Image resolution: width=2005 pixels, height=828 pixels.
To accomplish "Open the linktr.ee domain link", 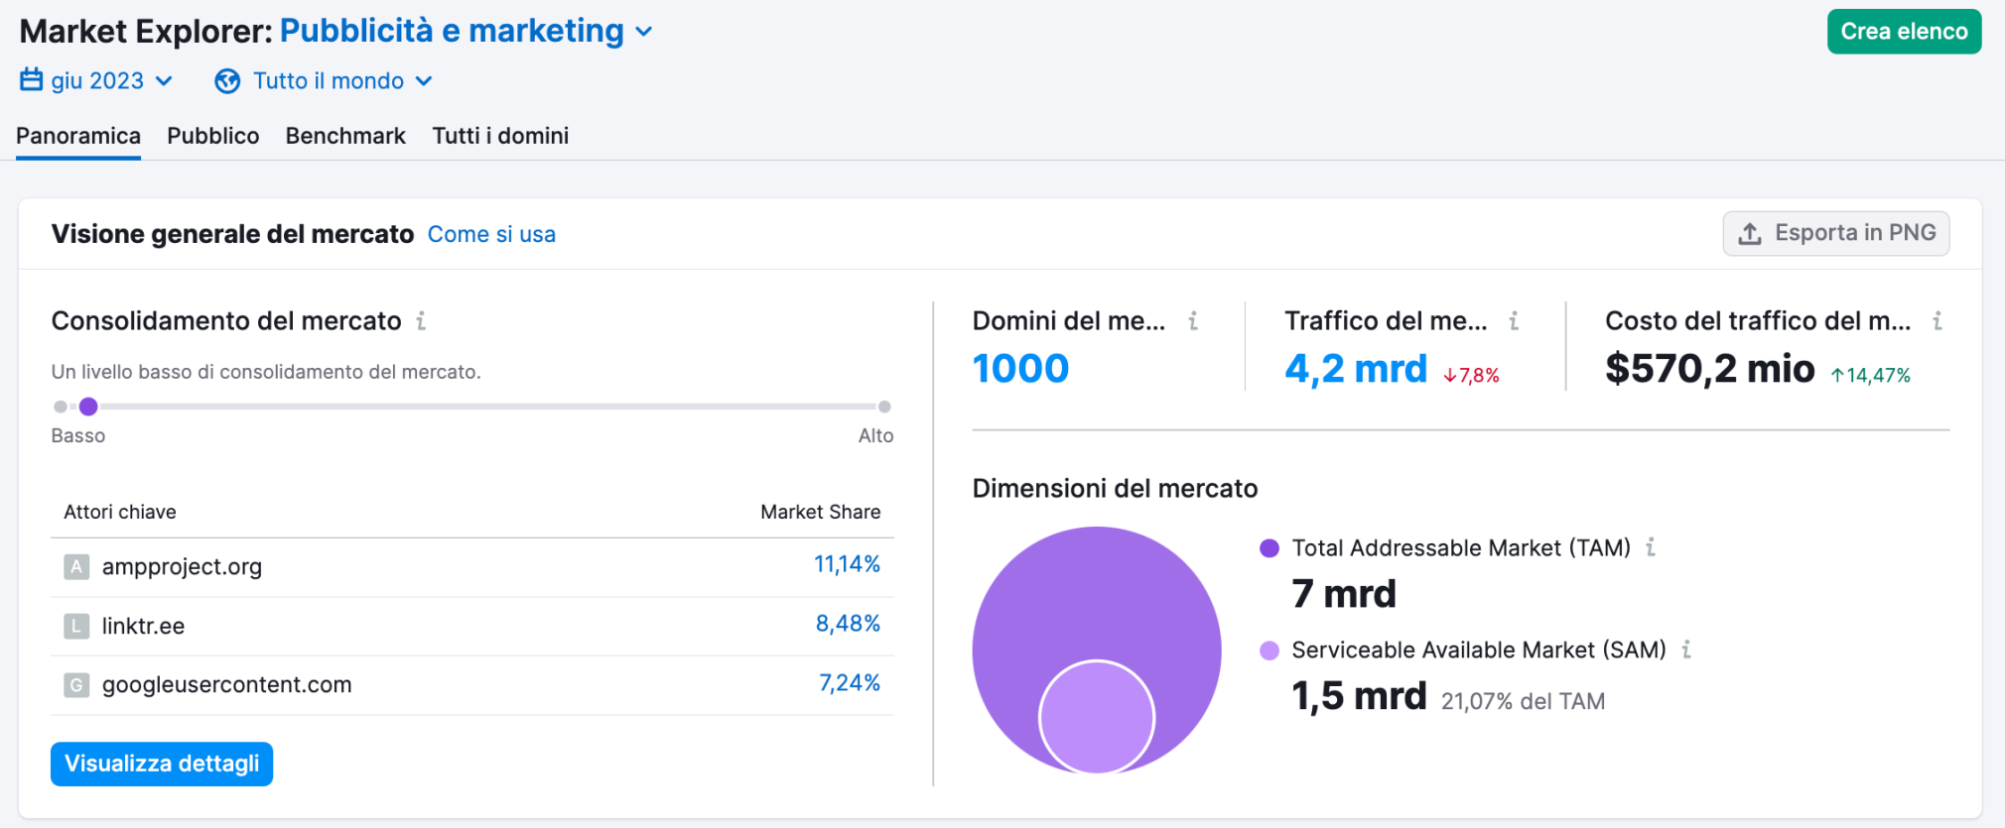I will point(143,626).
